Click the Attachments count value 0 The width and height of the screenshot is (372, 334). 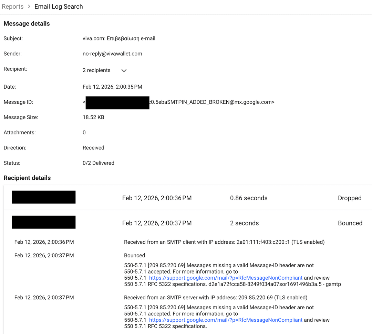click(x=84, y=132)
